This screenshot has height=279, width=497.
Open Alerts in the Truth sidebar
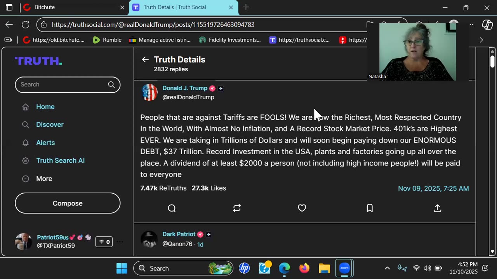pyautogui.click(x=45, y=143)
